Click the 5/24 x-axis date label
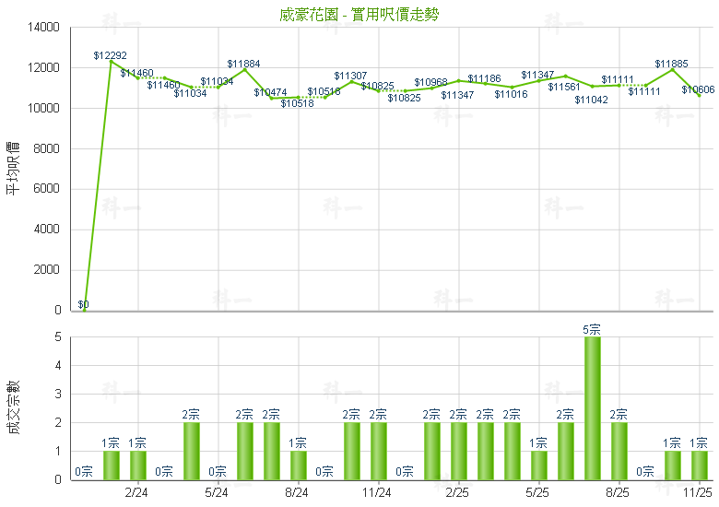Screen dimensions: 719x507 pyautogui.click(x=217, y=493)
